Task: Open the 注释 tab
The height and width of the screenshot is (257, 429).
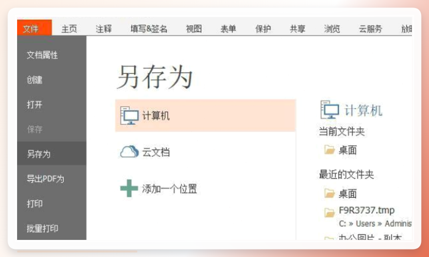Action: pyautogui.click(x=104, y=29)
